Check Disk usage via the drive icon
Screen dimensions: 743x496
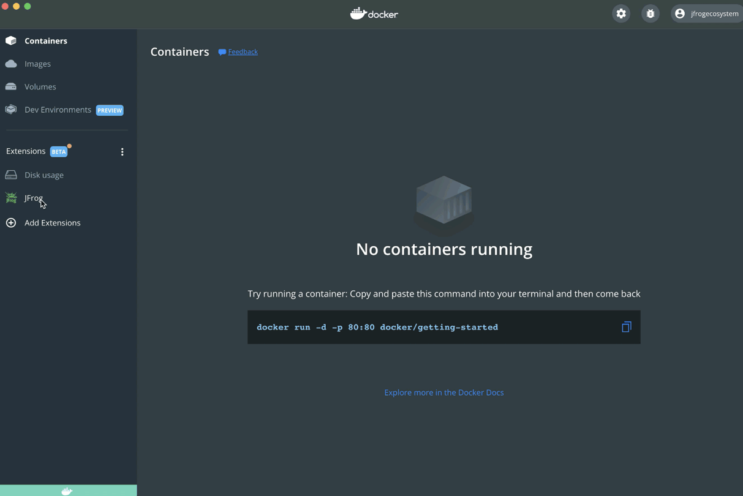(x=11, y=175)
